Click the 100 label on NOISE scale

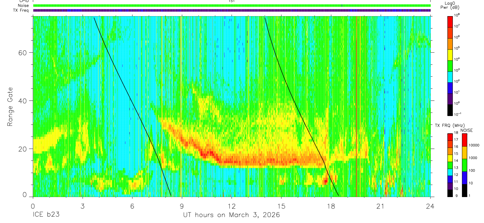pos(472,170)
